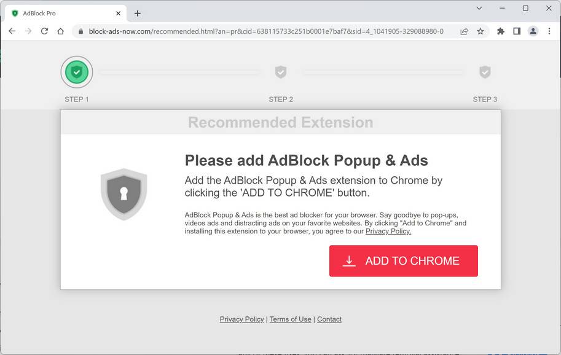The height and width of the screenshot is (355, 561).
Task: Go to the browser Home icon
Action: point(60,31)
